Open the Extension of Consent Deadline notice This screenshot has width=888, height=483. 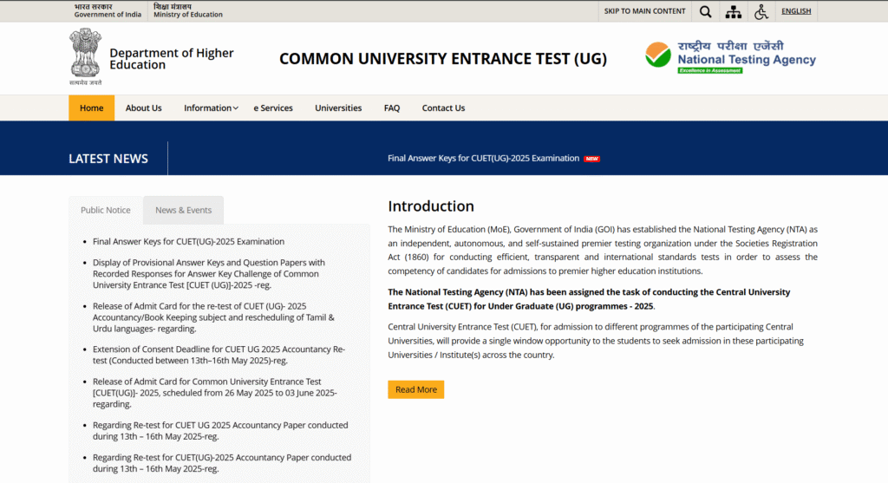tap(219, 355)
